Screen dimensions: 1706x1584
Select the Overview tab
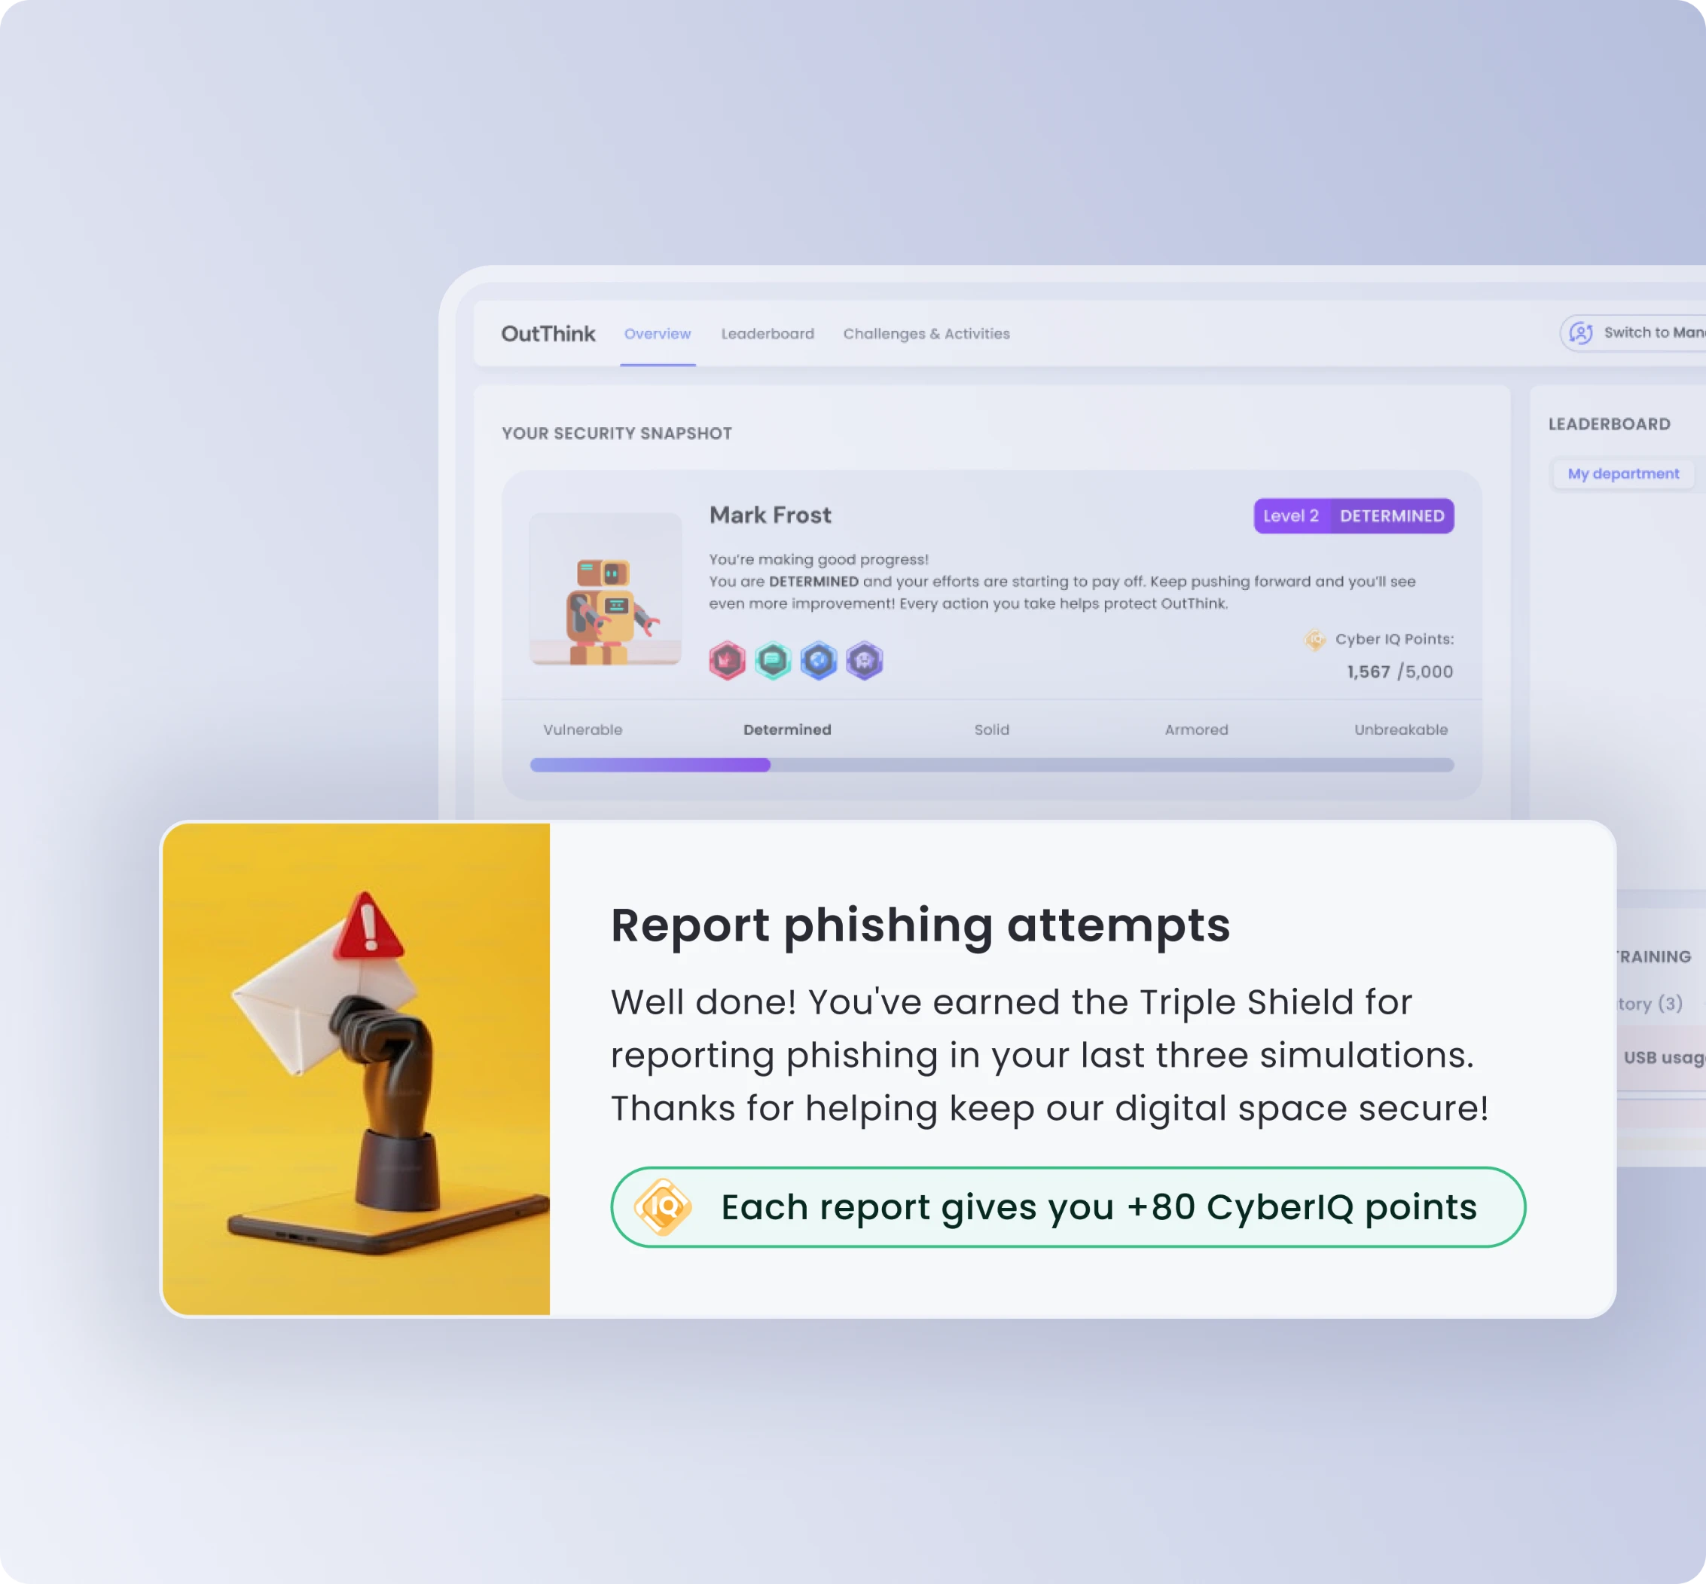click(656, 334)
